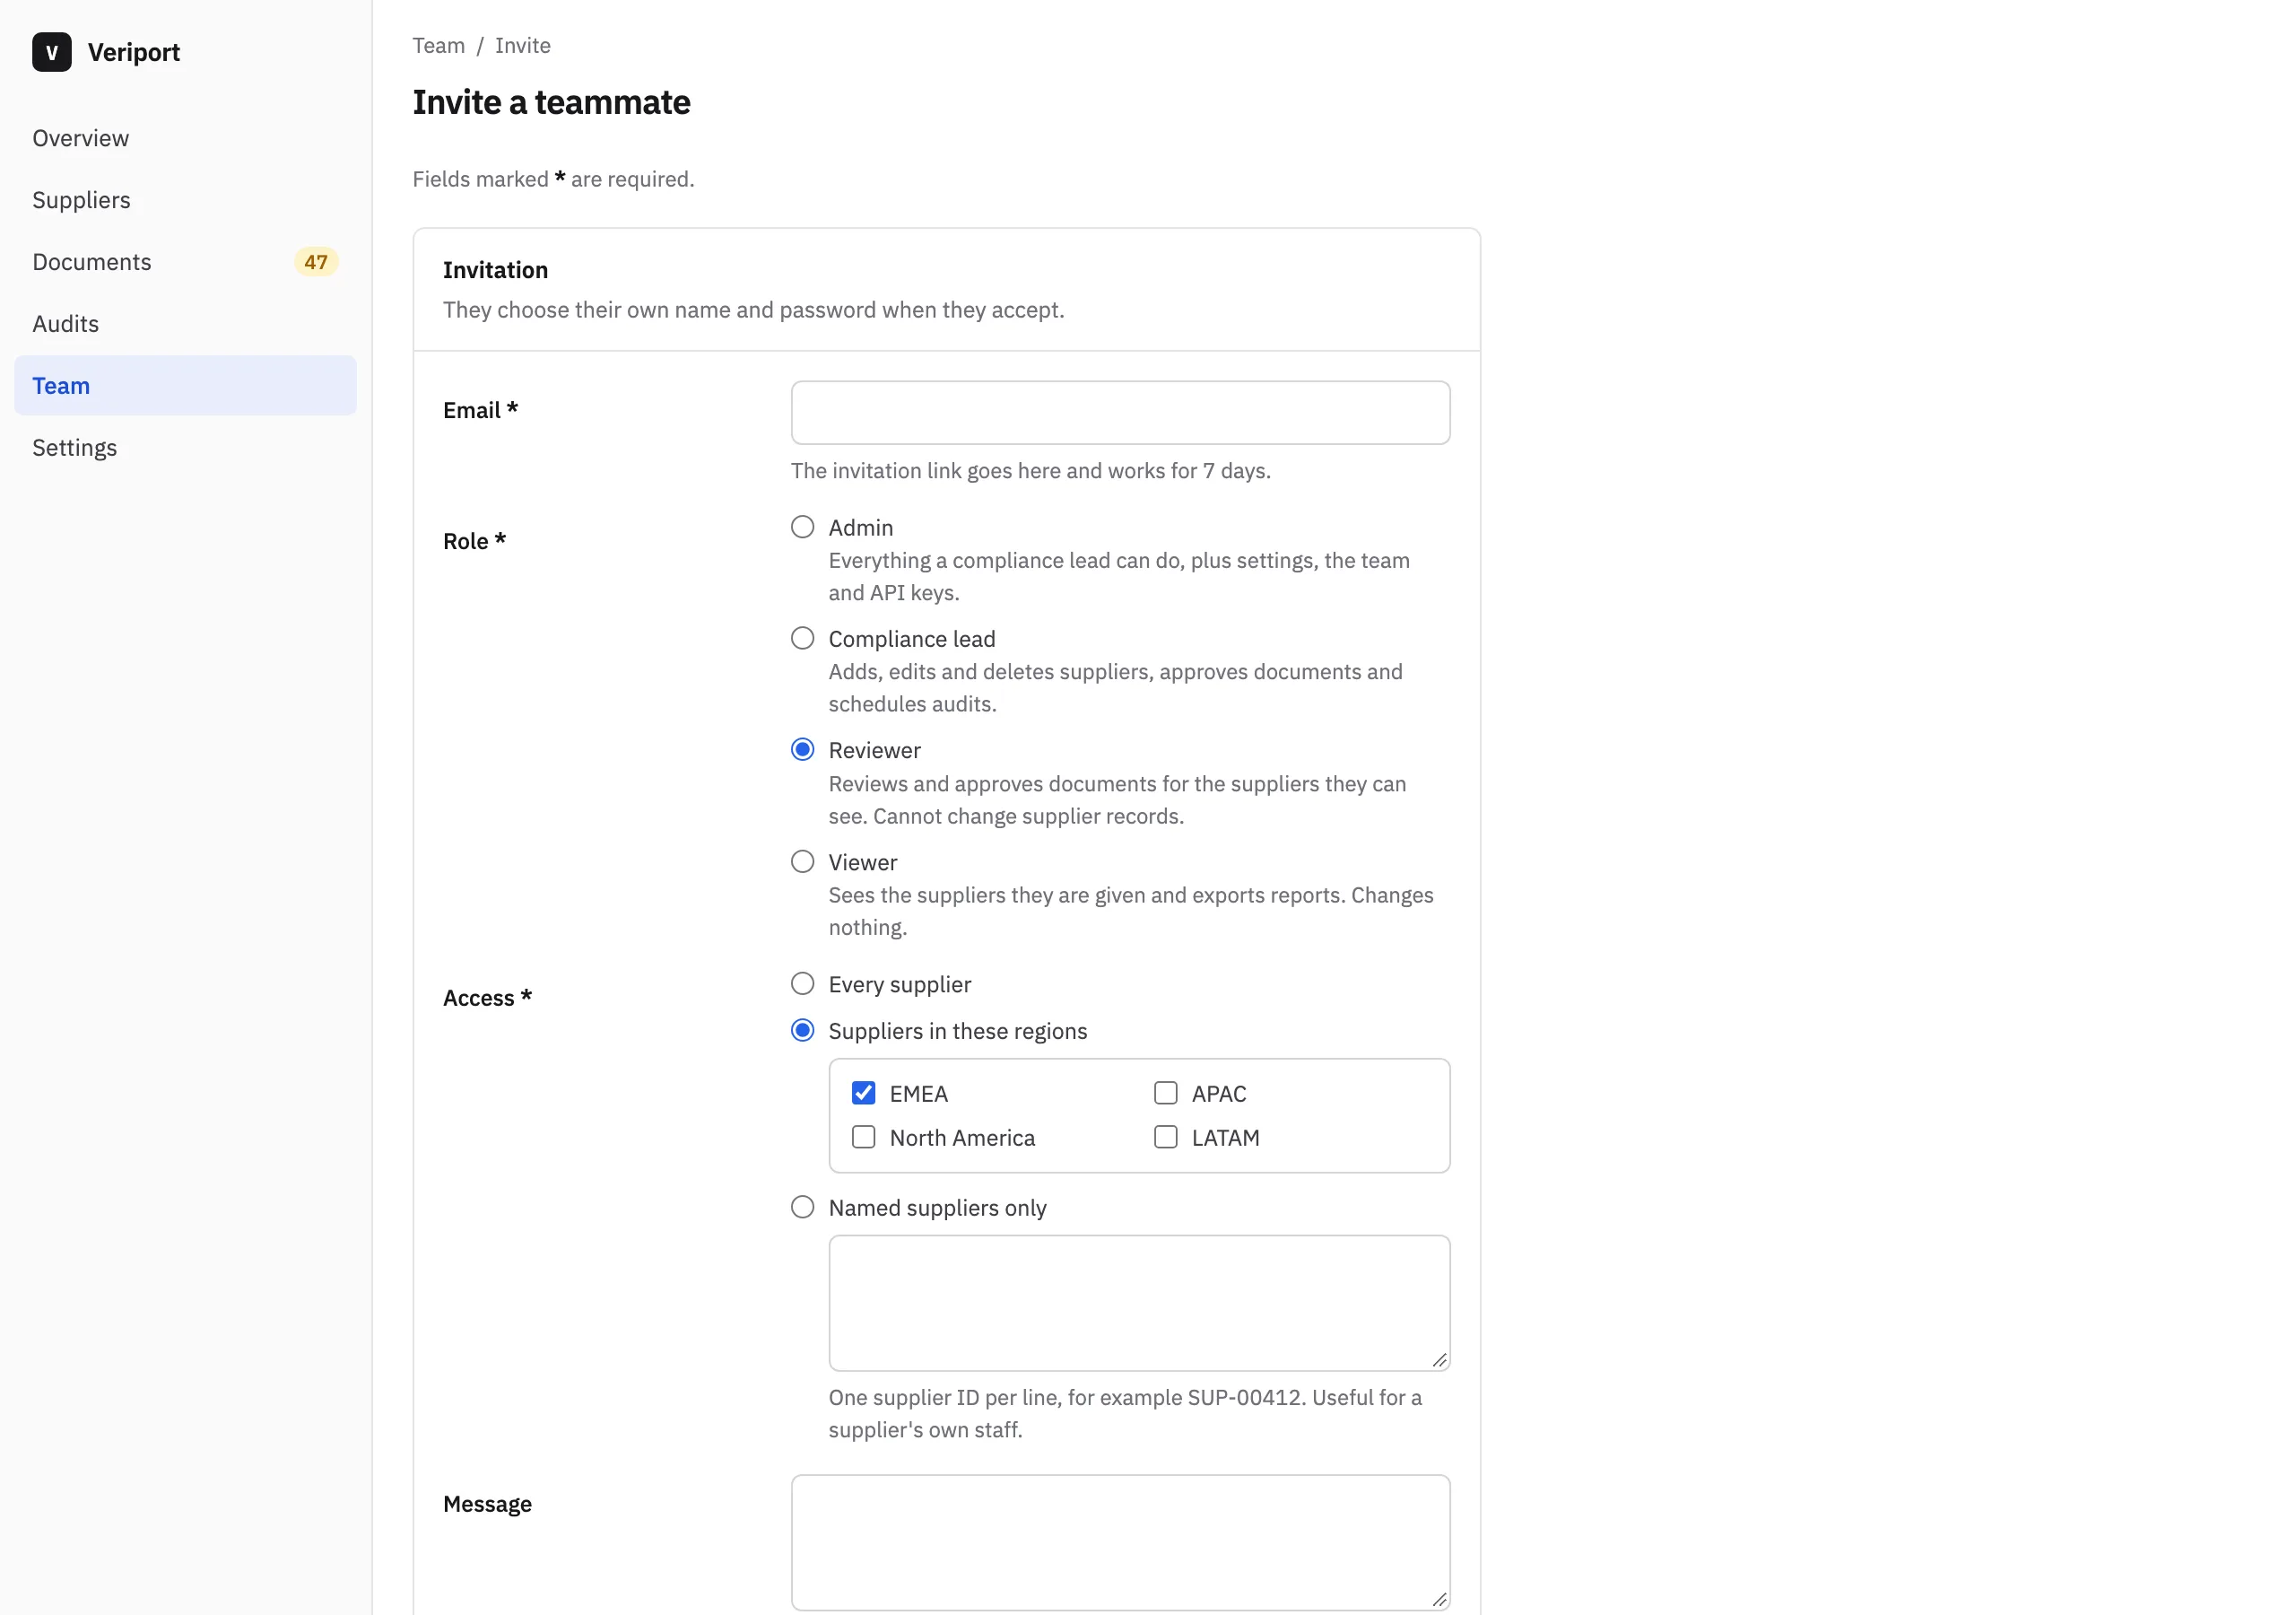Uncheck the EMEA region checkbox

(x=863, y=1094)
